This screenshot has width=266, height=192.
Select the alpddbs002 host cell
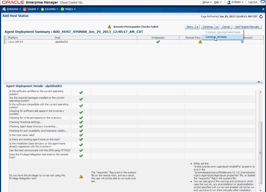(x=96, y=42)
